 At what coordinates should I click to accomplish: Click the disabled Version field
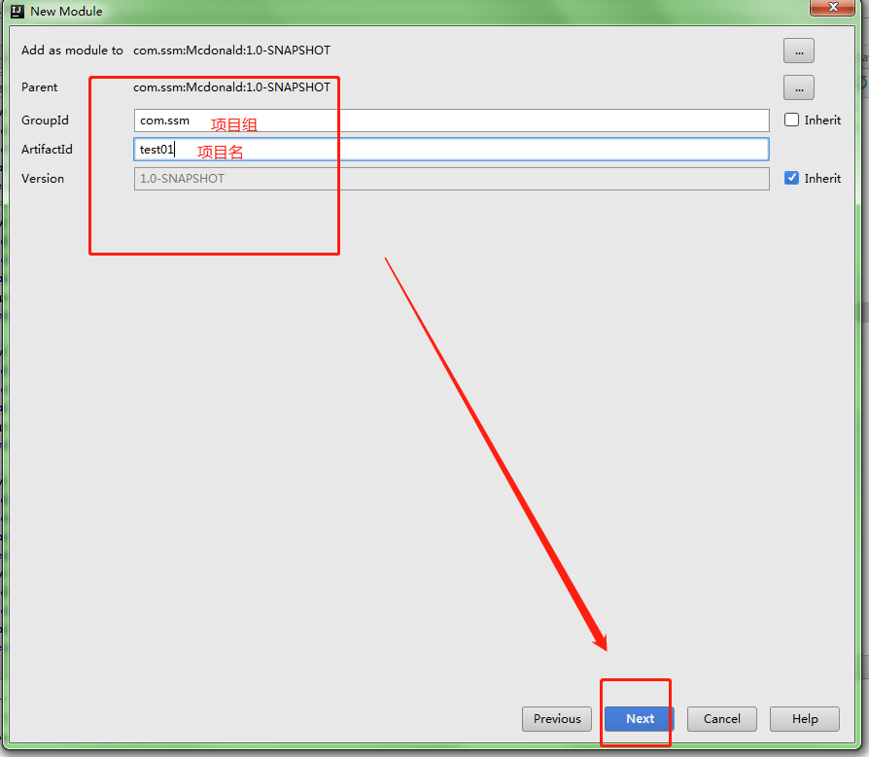coord(451,179)
